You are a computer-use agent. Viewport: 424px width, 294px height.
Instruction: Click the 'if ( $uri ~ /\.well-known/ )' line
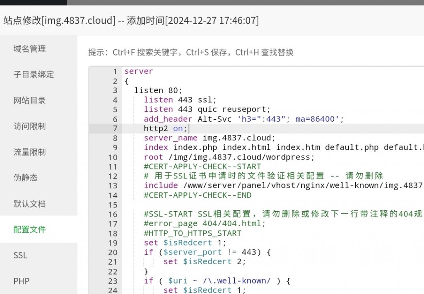(217, 281)
